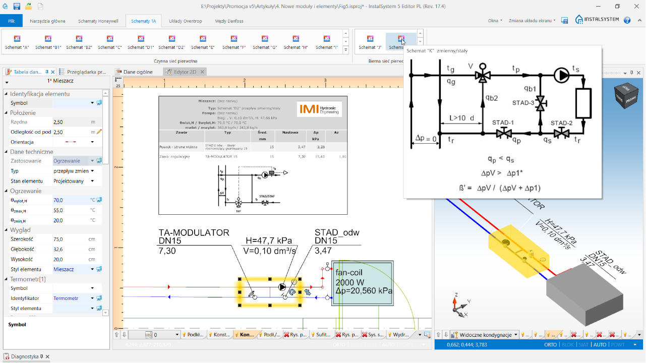Click the up arrow beside 2D layer selector

pos(116,334)
